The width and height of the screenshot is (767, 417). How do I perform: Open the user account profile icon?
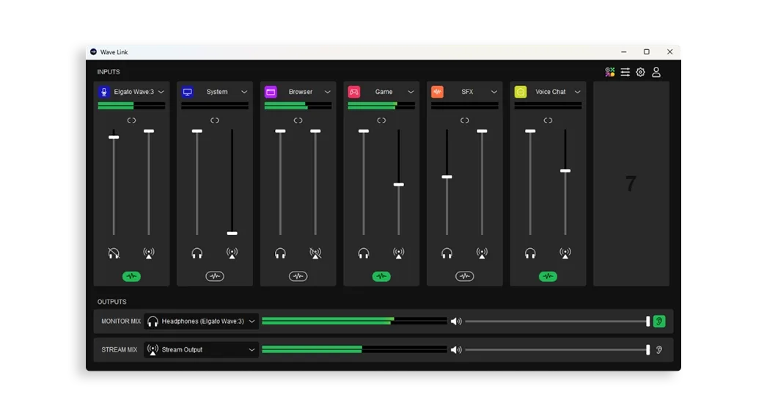pyautogui.click(x=656, y=72)
